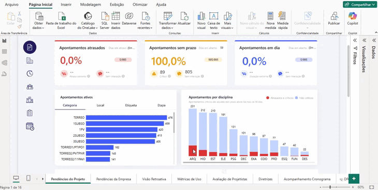Open the Copilot icon
Viewport: 378px width, 190px height.
click(353, 16)
